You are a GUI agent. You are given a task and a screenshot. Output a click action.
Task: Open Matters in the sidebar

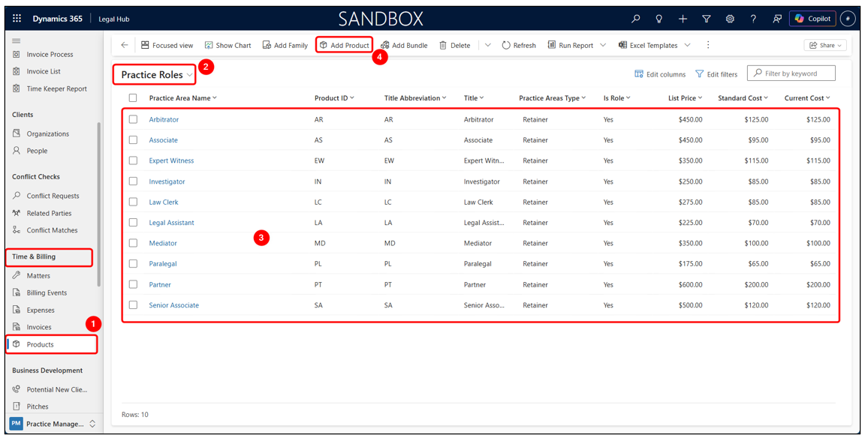point(38,275)
